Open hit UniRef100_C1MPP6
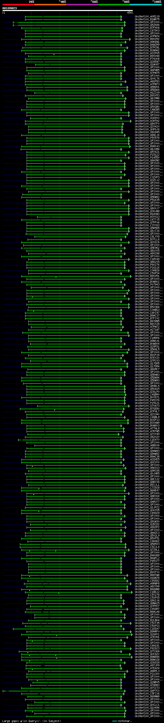 (x=147, y=338)
